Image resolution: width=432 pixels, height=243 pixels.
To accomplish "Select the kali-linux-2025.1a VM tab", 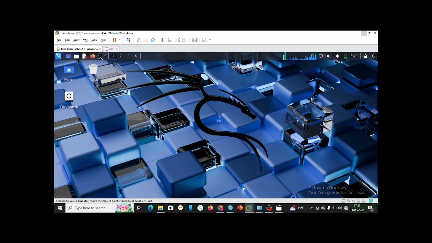I will tap(78, 49).
